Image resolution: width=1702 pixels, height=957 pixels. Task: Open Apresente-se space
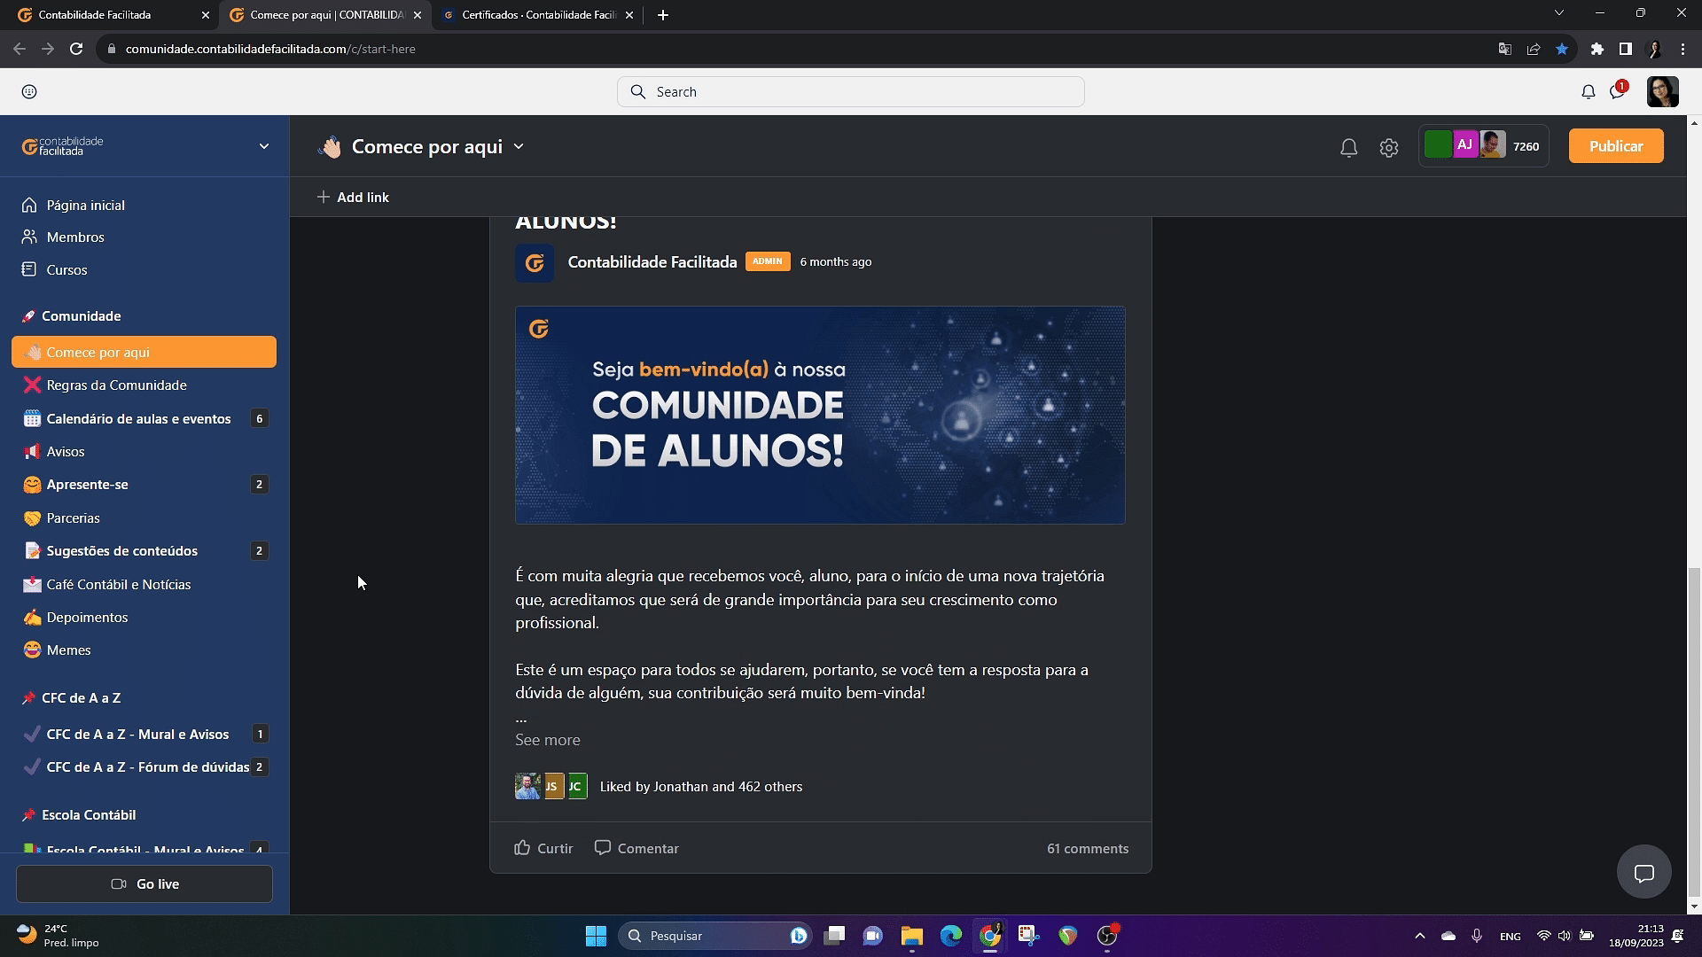click(x=144, y=484)
